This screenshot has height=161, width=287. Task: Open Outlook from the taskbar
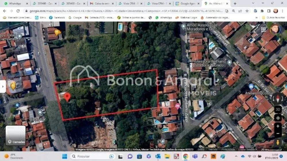pyautogui.click(x=158, y=156)
